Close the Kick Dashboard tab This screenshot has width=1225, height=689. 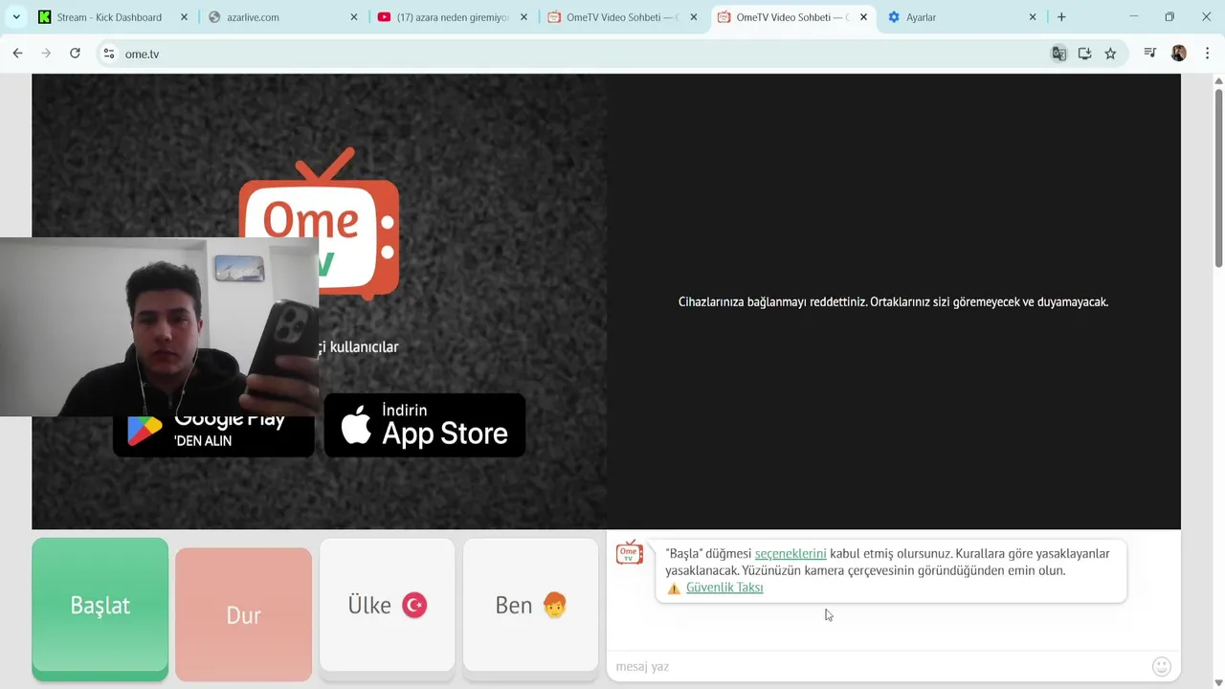pyautogui.click(x=184, y=17)
